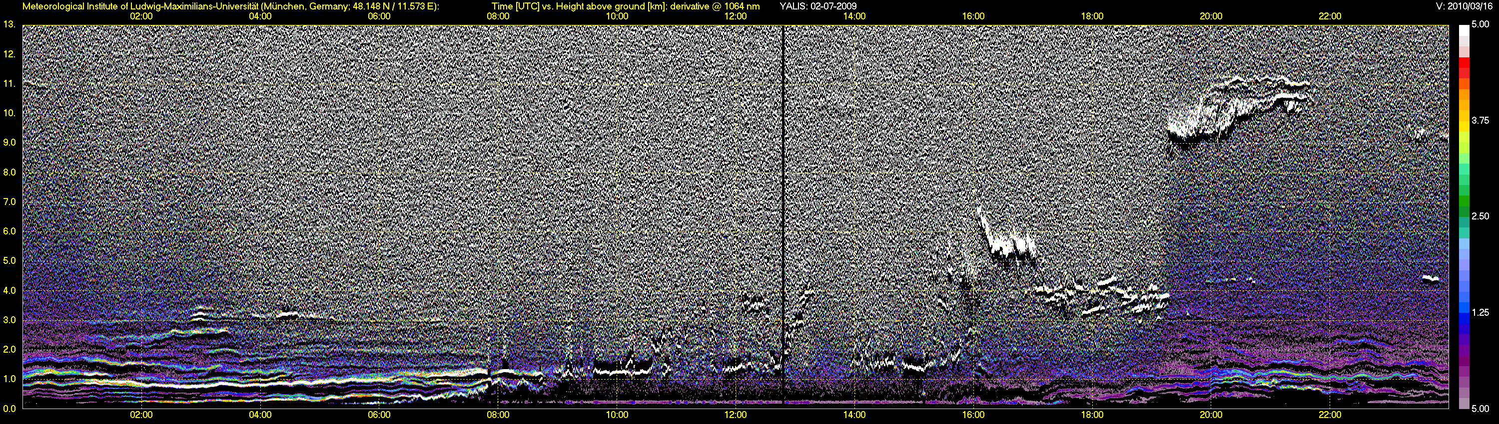Click the 12:00 label on the bottom time axis
Screen dimensions: 1499x424
pyautogui.click(x=736, y=416)
